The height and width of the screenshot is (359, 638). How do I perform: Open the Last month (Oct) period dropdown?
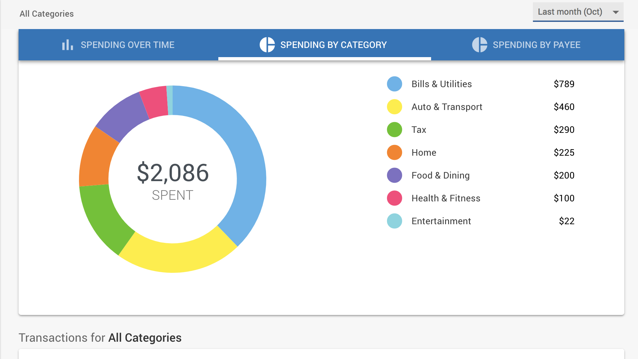click(x=578, y=12)
